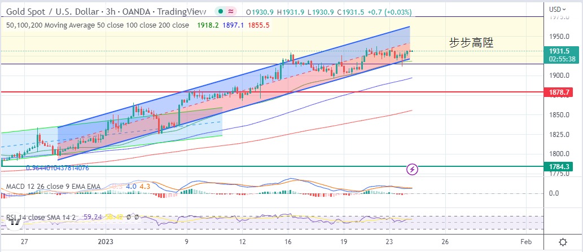This screenshot has height=252, width=583.
Task: Click the Feb label on time axis
Action: click(x=525, y=242)
